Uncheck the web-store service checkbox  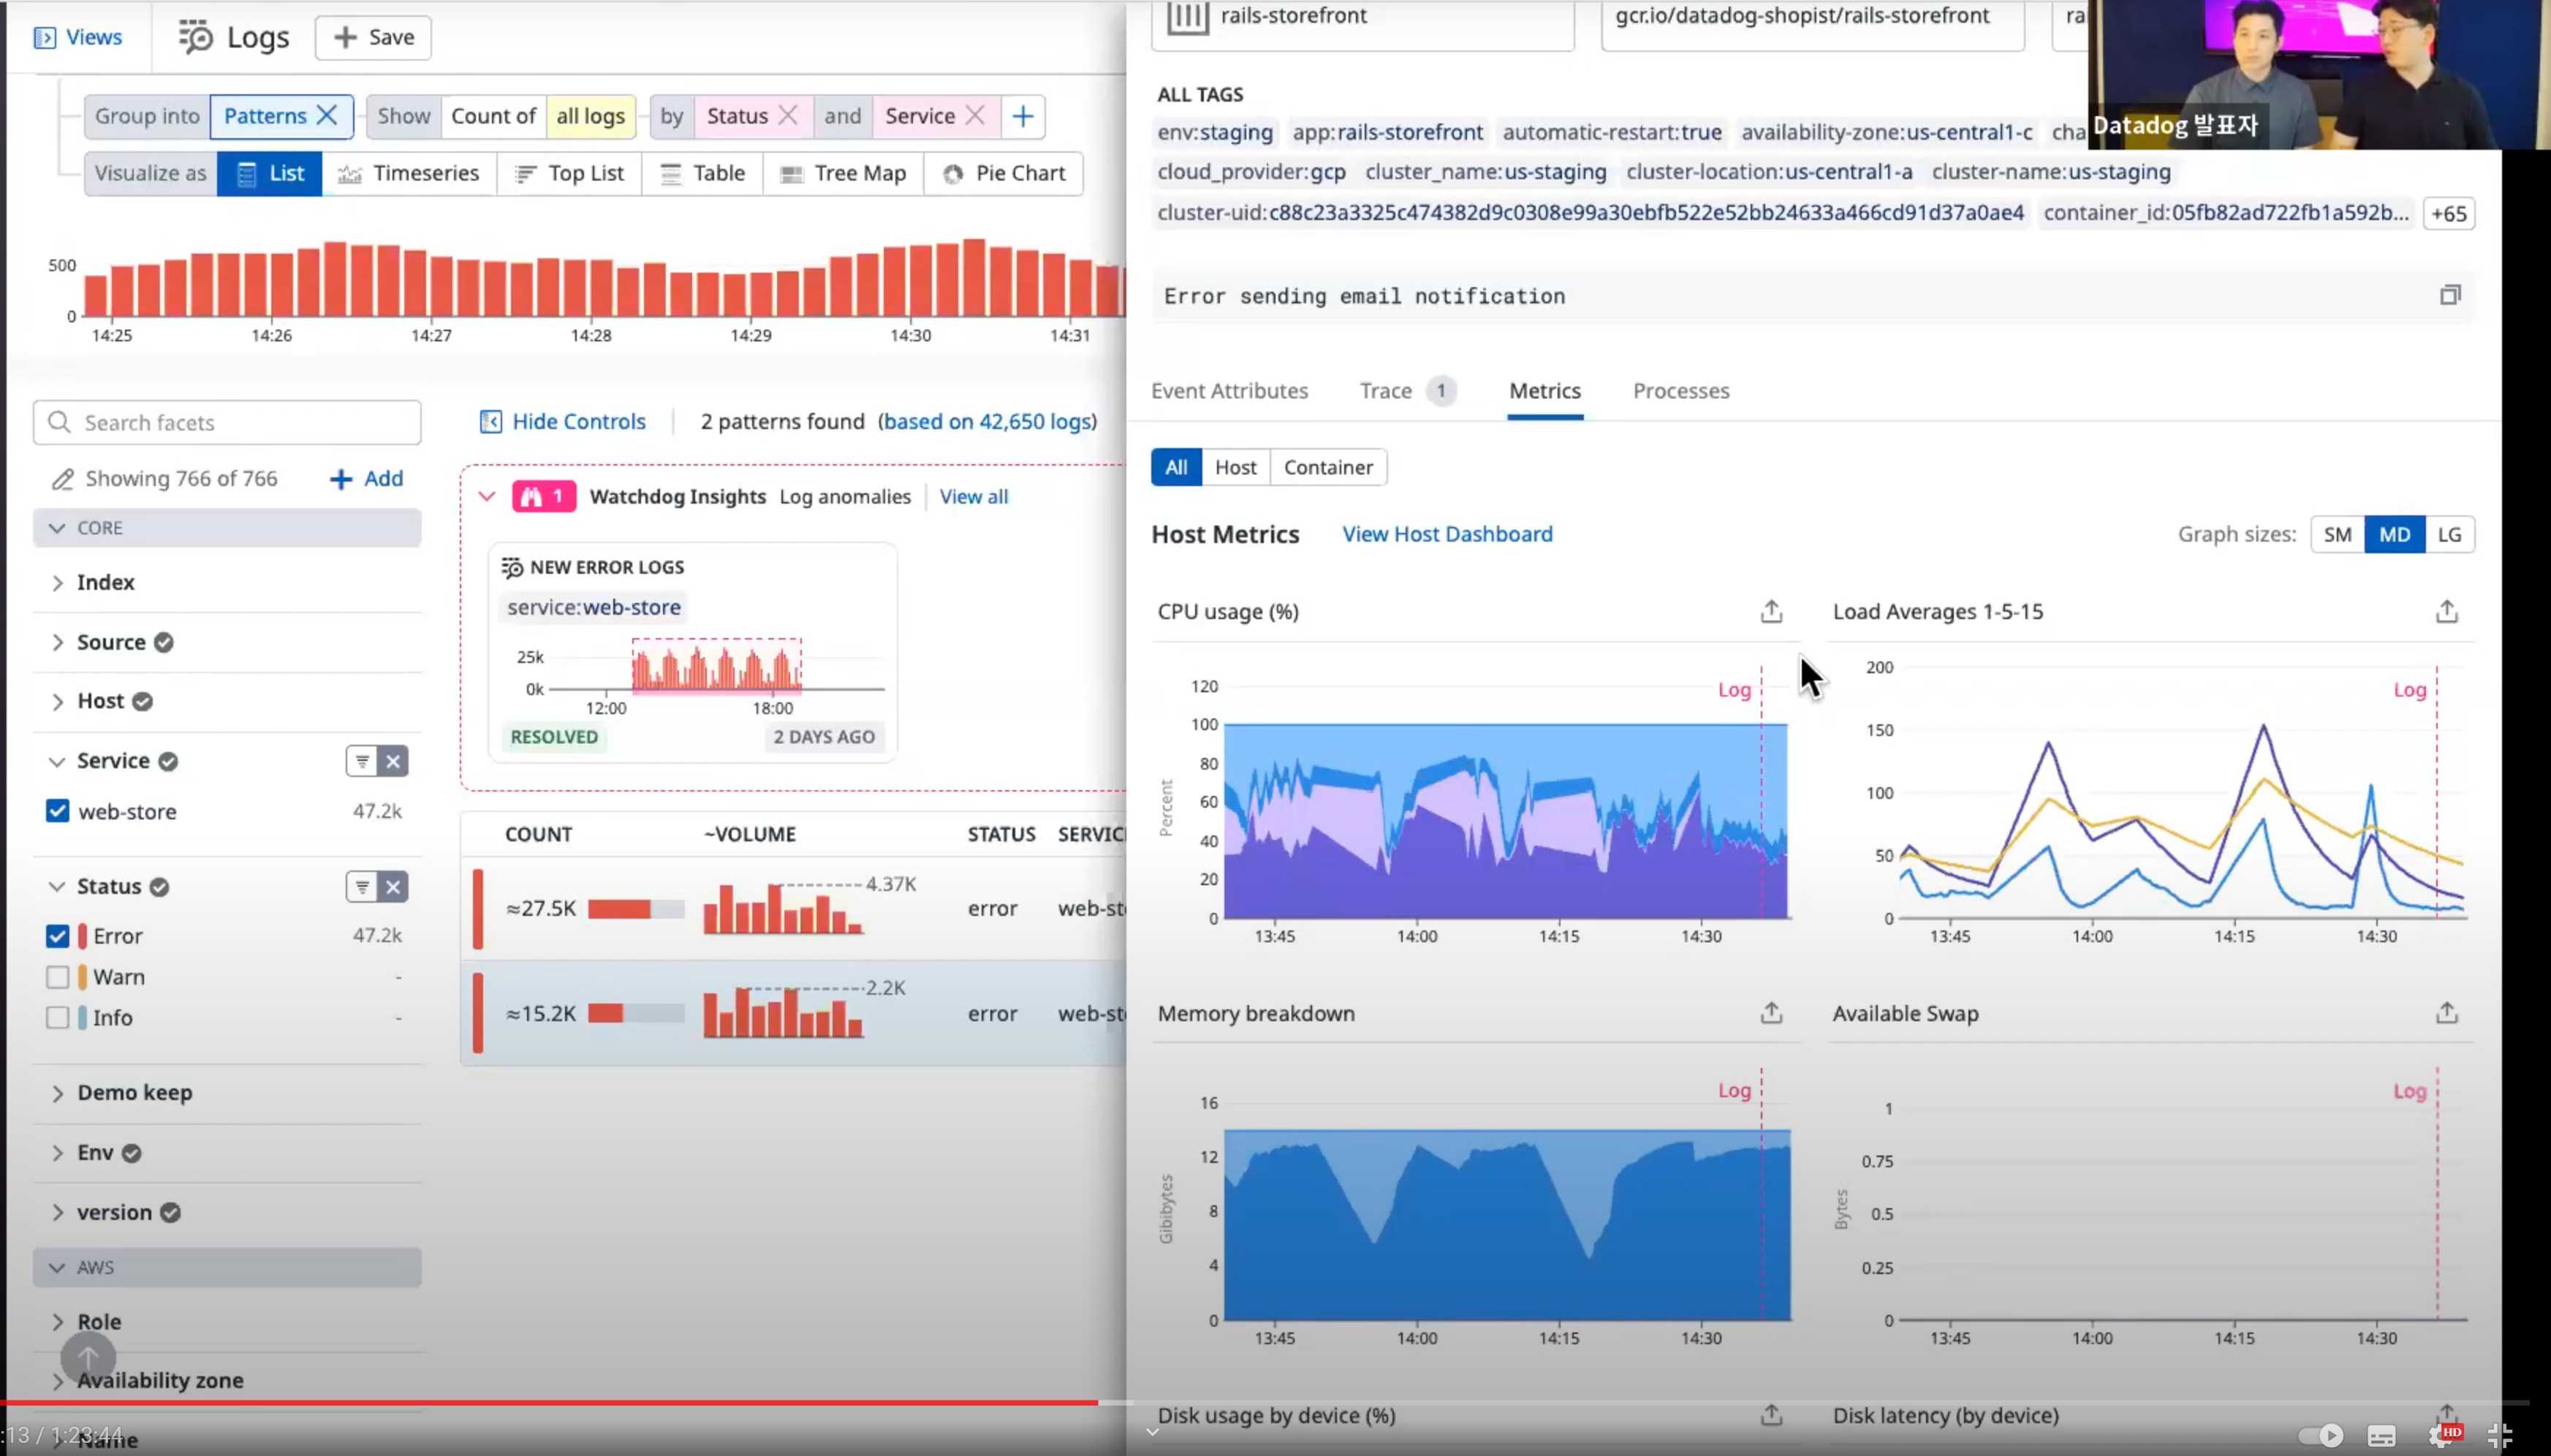[58, 811]
